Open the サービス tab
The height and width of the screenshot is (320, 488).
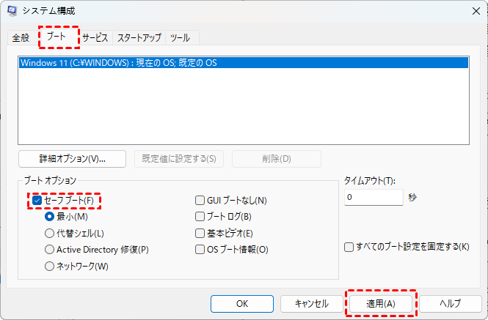coord(95,38)
